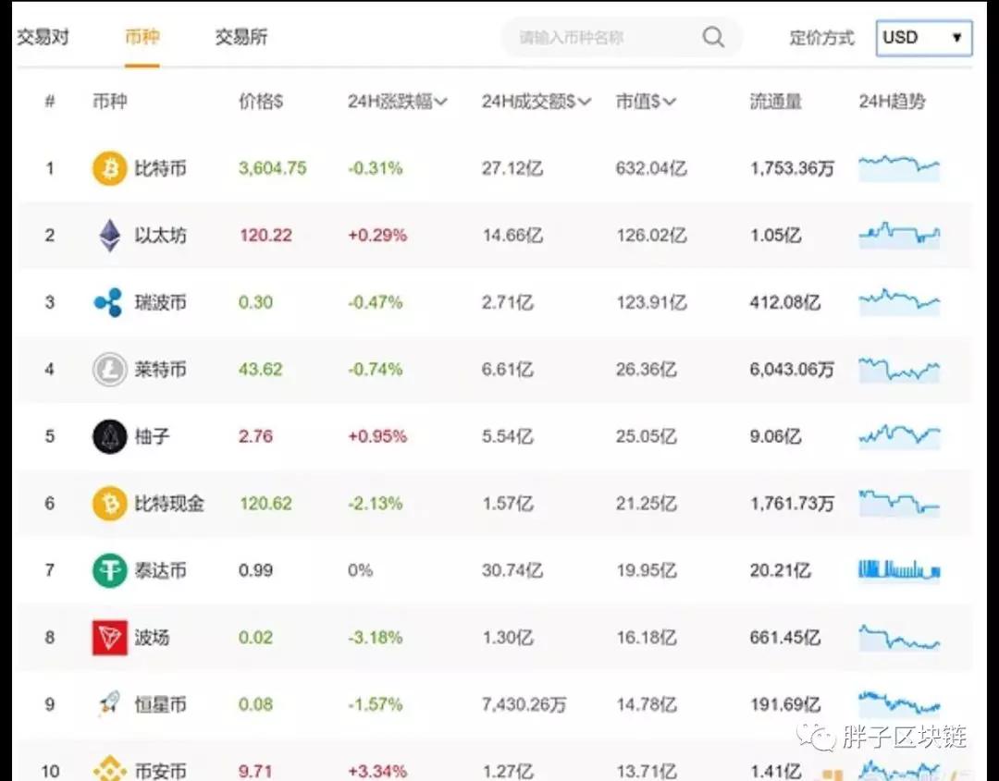Click the -0.31% change value
The image size is (999, 781).
coord(376,168)
